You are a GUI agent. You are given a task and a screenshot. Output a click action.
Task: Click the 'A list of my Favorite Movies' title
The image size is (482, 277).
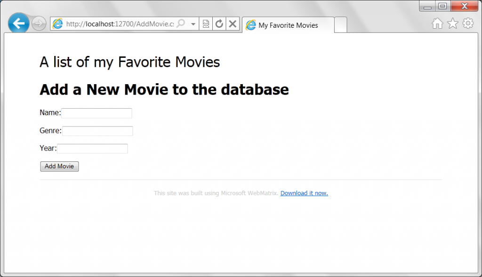[x=130, y=62]
